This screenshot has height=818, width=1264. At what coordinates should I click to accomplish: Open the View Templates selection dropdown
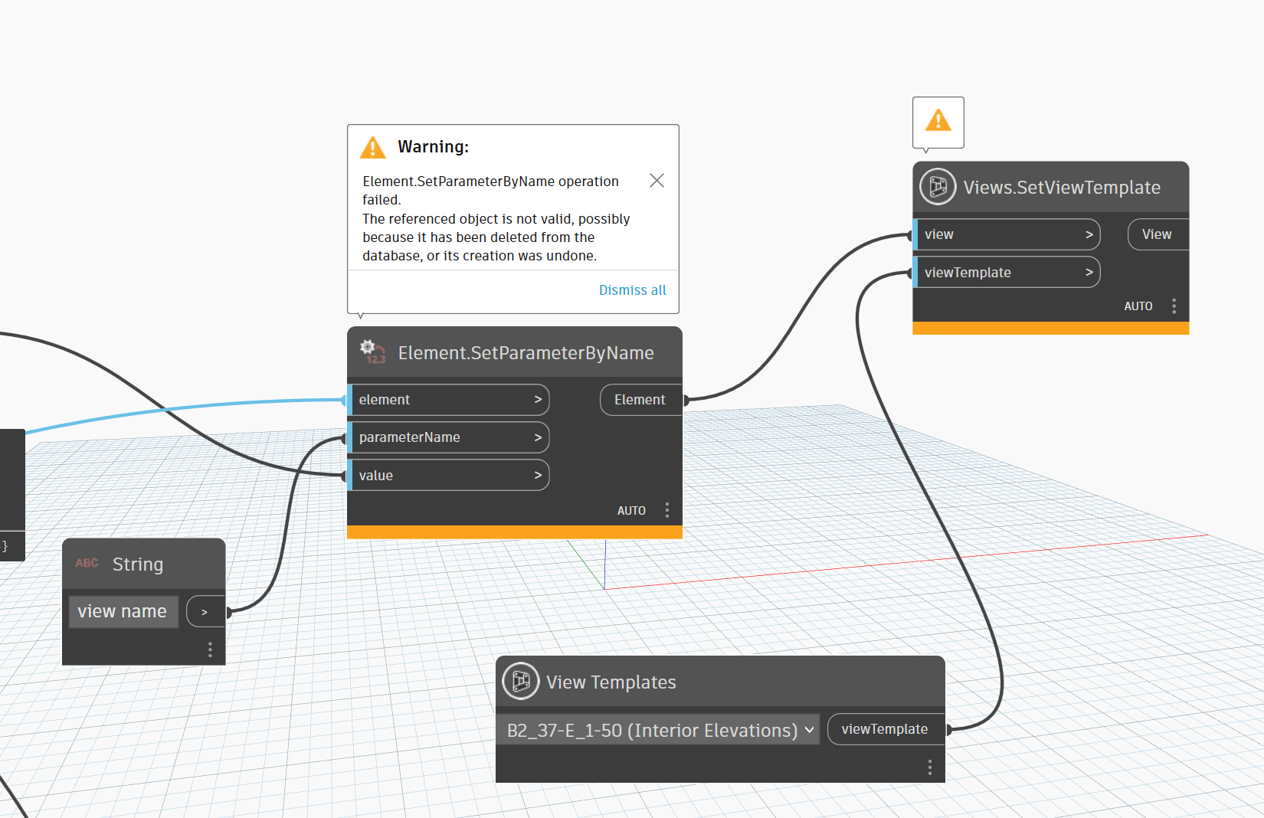pos(659,730)
